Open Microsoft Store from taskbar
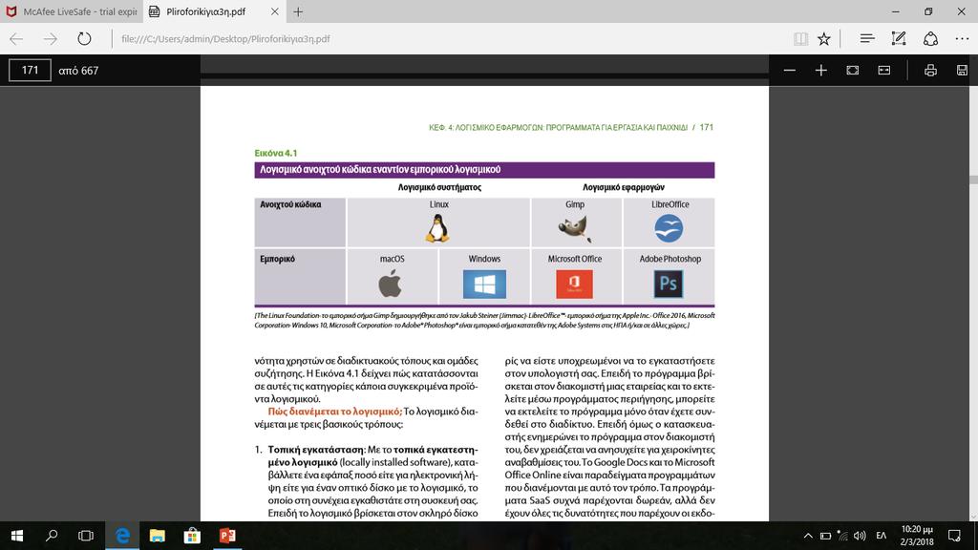Image resolution: width=978 pixels, height=550 pixels. 192,536
